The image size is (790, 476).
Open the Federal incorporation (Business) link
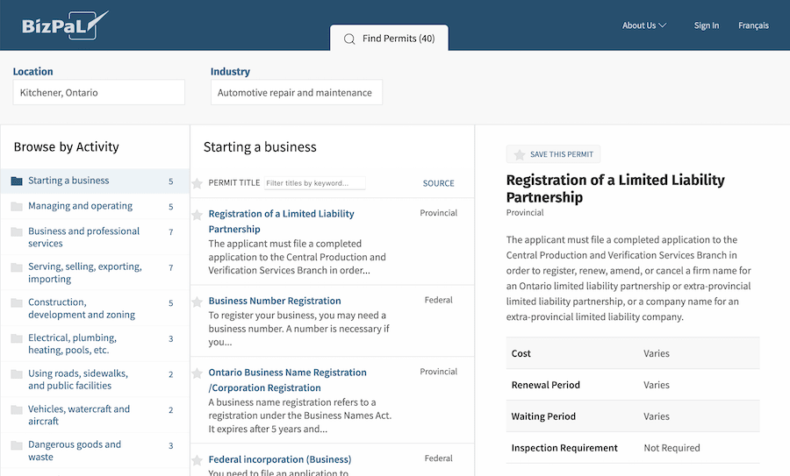coord(280,459)
